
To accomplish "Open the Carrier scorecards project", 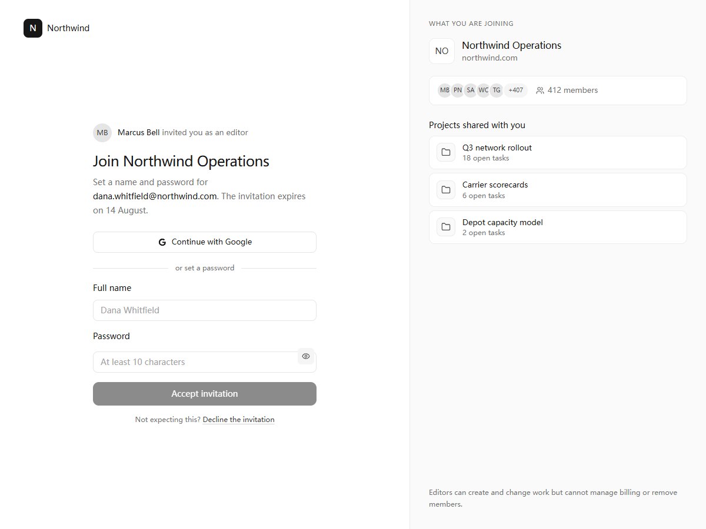I will (558, 190).
